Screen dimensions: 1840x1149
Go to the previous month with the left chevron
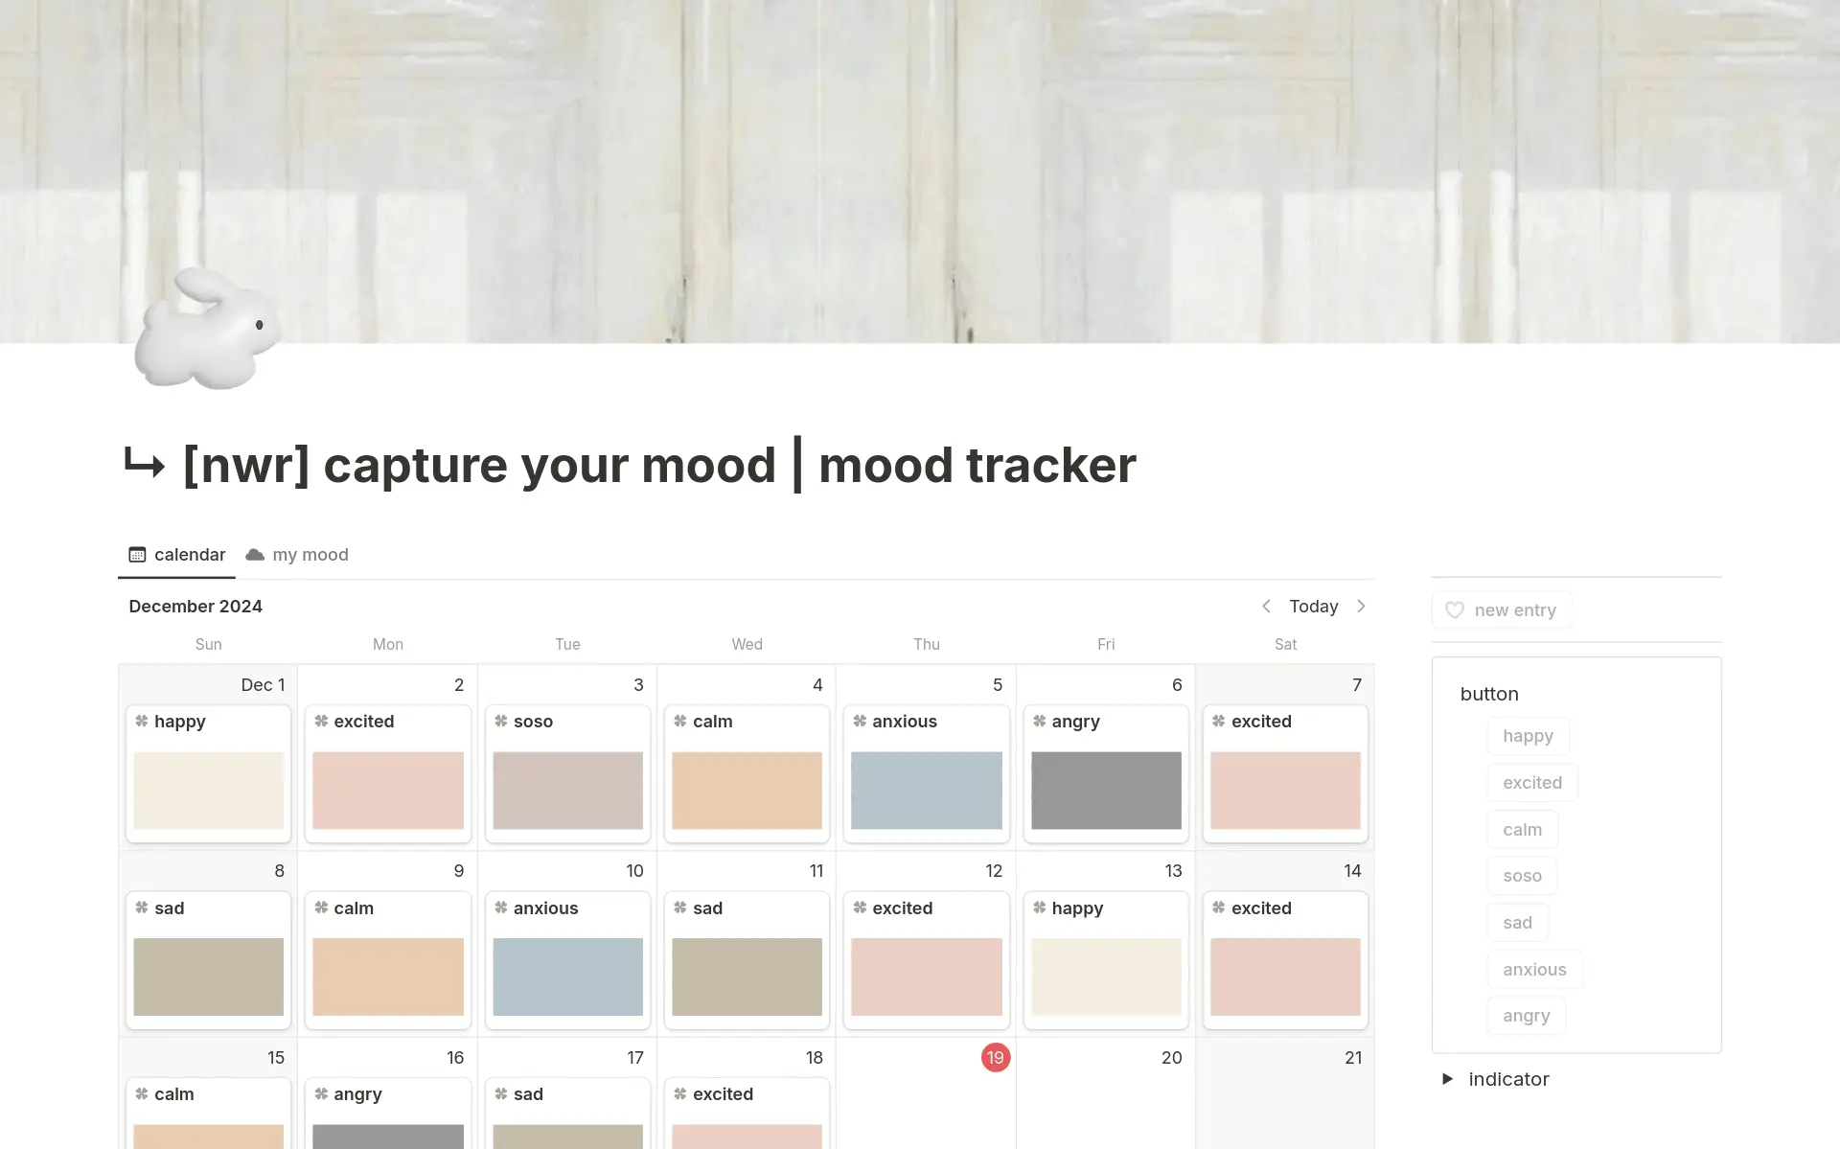1266,606
